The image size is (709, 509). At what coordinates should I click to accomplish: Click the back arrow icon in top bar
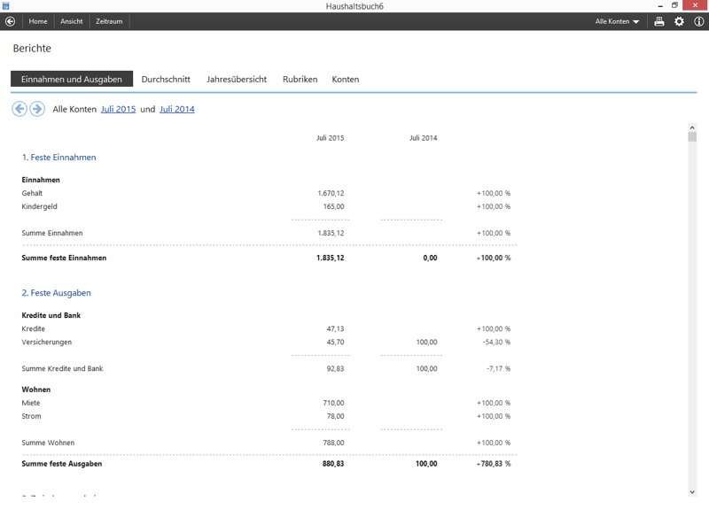(11, 21)
